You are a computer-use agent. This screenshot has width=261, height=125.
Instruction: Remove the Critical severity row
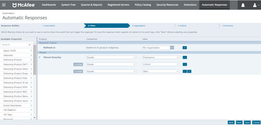pyautogui.click(x=185, y=64)
